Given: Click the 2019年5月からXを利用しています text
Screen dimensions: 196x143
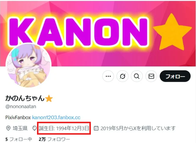Looking at the screenshot, I should (x=138, y=128).
